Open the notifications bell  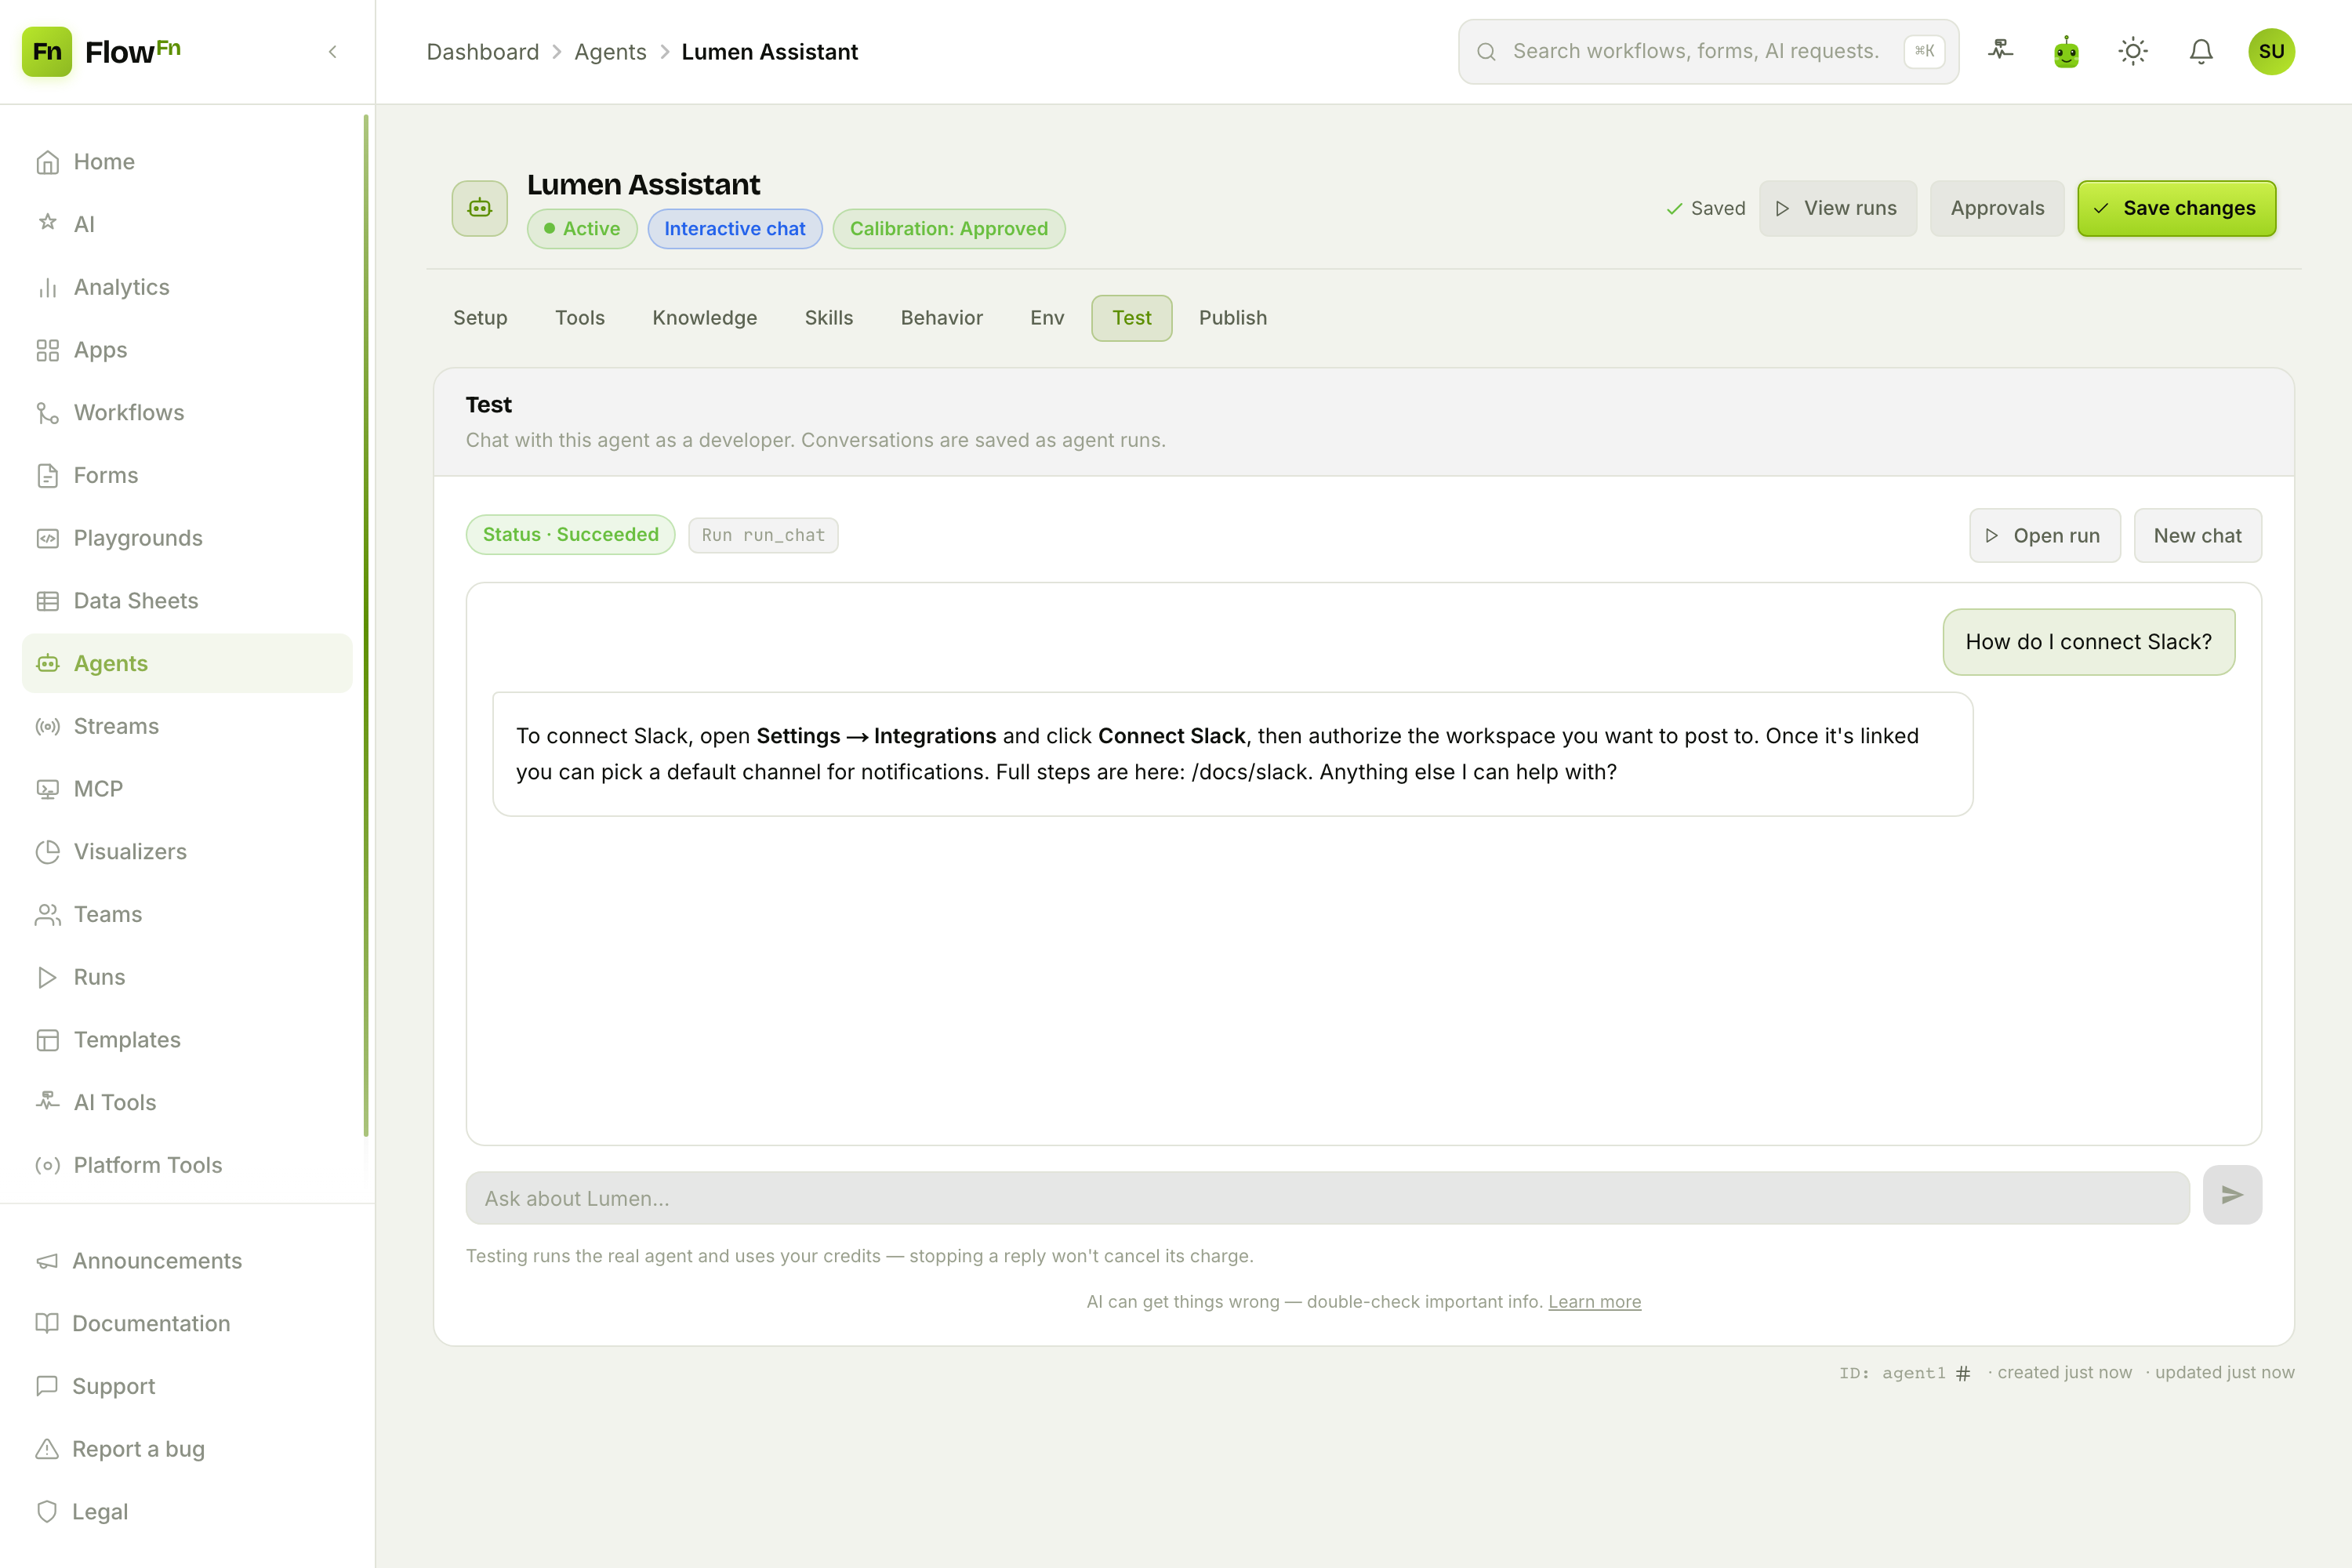tap(2200, 52)
